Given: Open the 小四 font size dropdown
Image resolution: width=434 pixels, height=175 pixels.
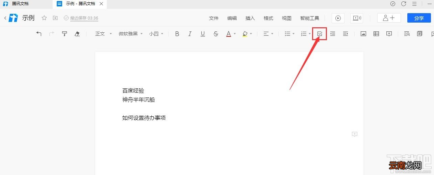Looking at the screenshot, I should tap(156, 34).
